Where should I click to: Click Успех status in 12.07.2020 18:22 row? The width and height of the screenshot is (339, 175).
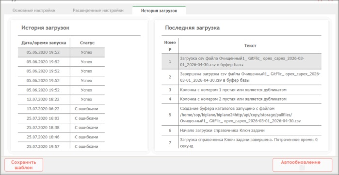coord(86,100)
